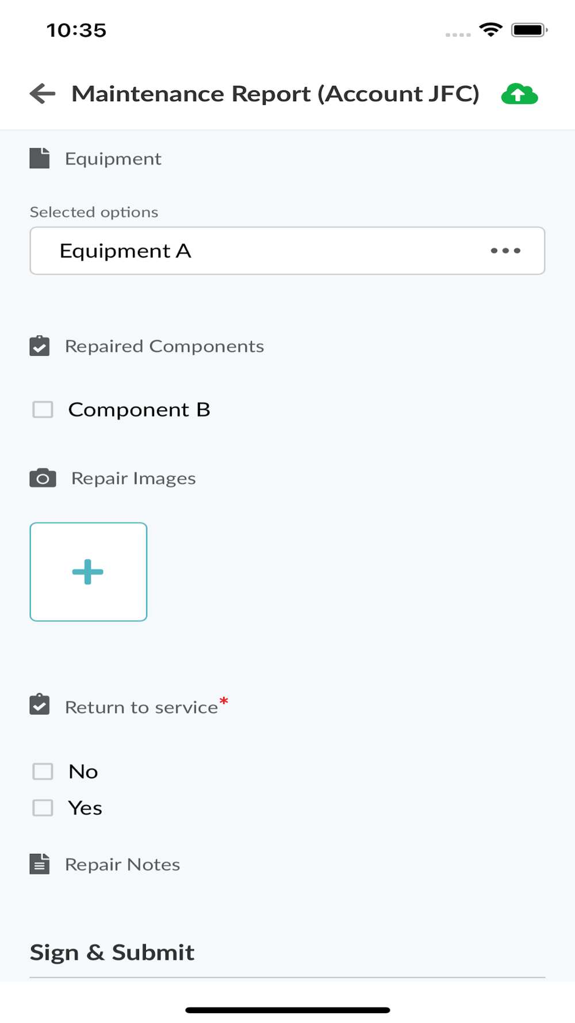
Task: Click the Equipment document icon
Action: (40, 158)
